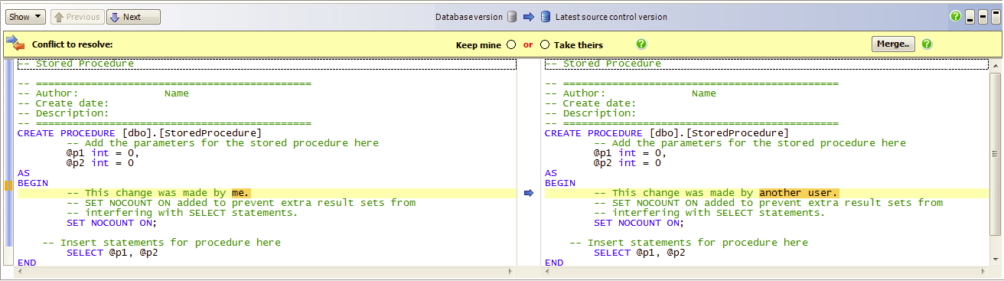
Task: Select the Take theirs radio button
Action: tap(545, 44)
